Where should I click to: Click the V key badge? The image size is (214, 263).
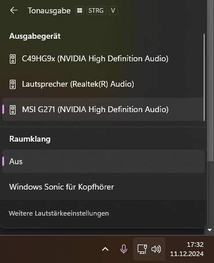pyautogui.click(x=113, y=10)
